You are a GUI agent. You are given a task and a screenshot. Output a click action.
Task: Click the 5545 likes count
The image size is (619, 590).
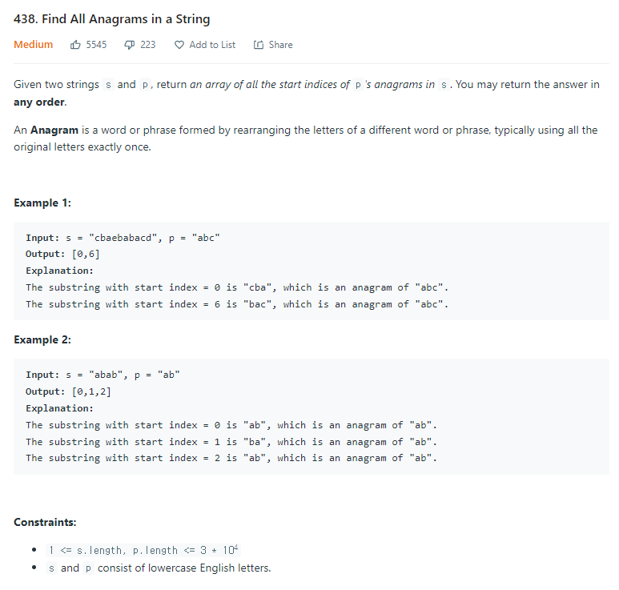coord(96,45)
